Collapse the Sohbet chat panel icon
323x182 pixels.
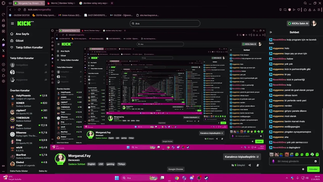[271, 32]
